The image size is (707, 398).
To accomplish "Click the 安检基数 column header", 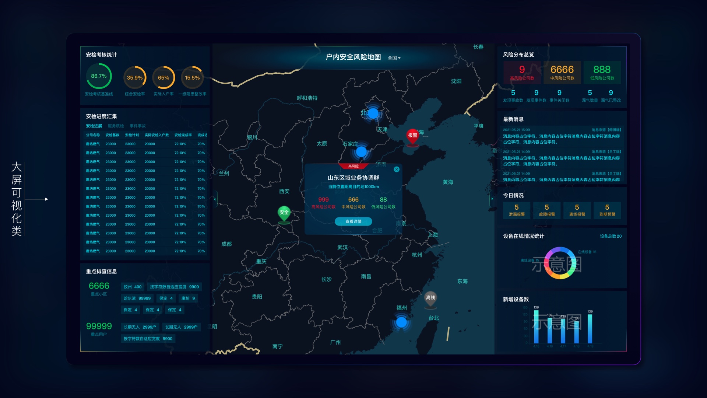I will coord(112,135).
